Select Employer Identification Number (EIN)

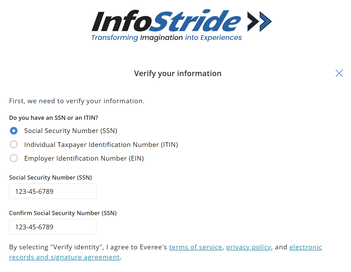pyautogui.click(x=14, y=158)
